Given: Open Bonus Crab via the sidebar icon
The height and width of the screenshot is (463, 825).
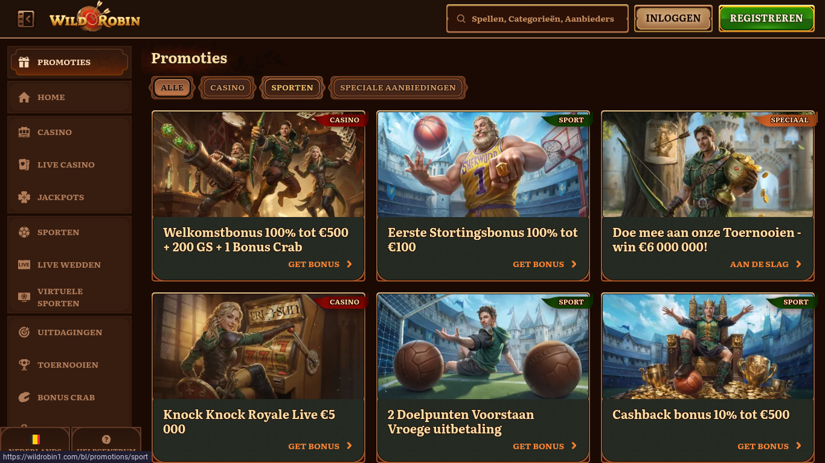Looking at the screenshot, I should [24, 397].
